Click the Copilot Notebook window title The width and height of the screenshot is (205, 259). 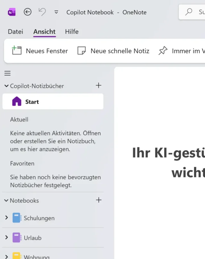pyautogui.click(x=107, y=12)
